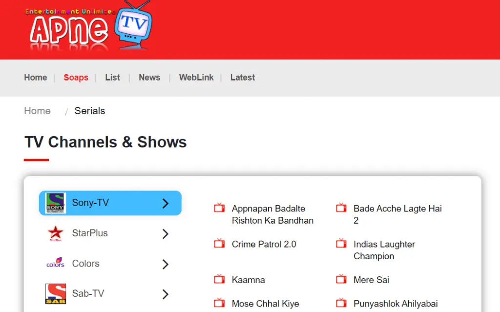Select the Sab-TV channel label
The image size is (500, 312).
click(88, 293)
